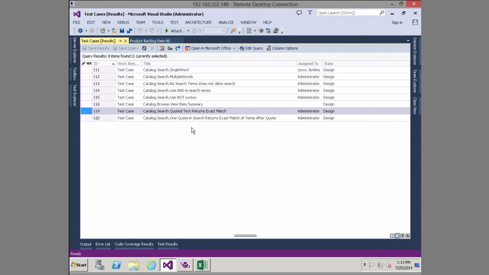Click the new linked work item icon

(x=162, y=48)
